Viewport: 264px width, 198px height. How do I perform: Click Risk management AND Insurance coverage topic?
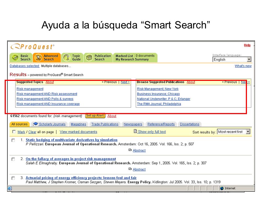pos(48,104)
